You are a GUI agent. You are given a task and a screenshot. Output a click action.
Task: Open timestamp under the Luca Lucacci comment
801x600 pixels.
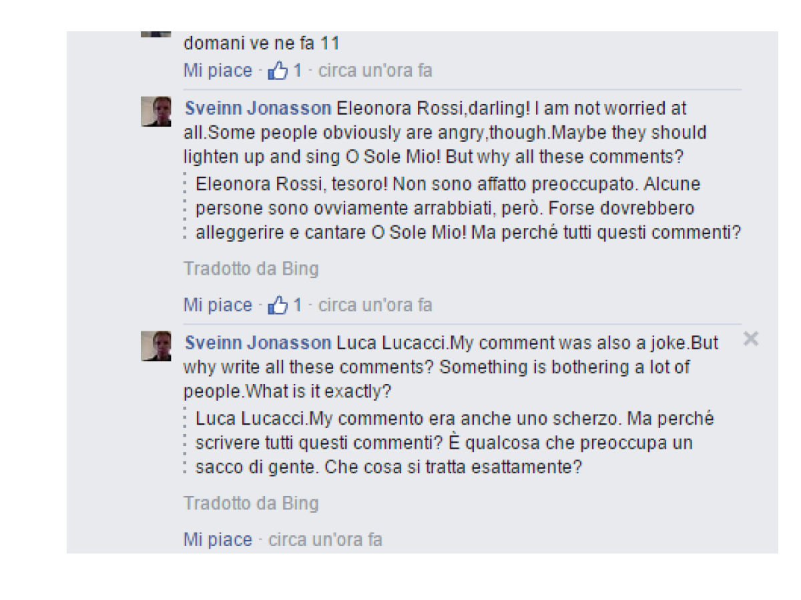pos(325,539)
